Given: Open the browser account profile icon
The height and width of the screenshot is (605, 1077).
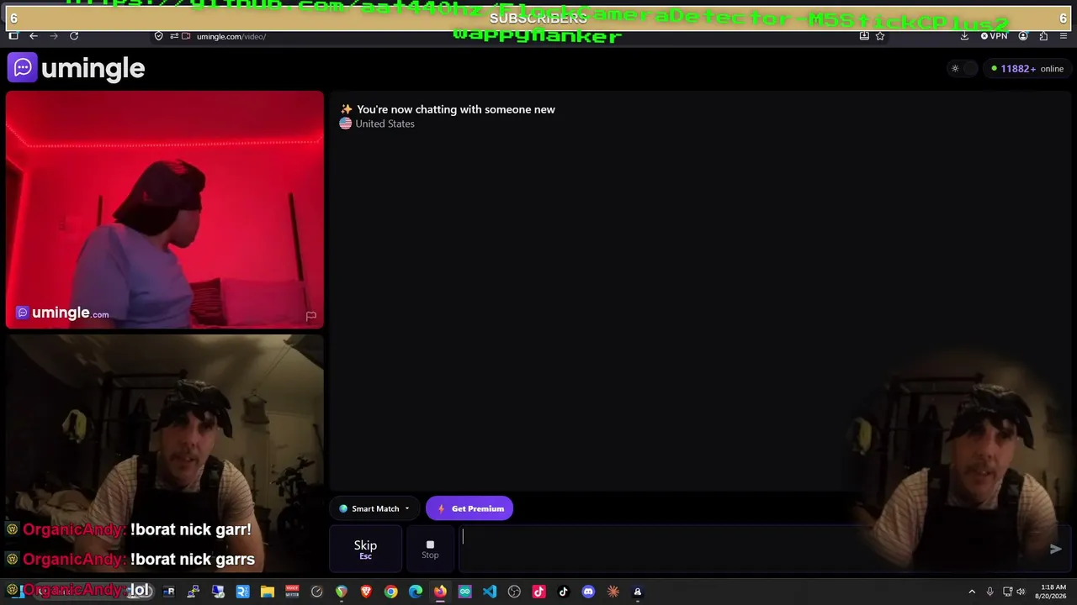Looking at the screenshot, I should point(1023,36).
